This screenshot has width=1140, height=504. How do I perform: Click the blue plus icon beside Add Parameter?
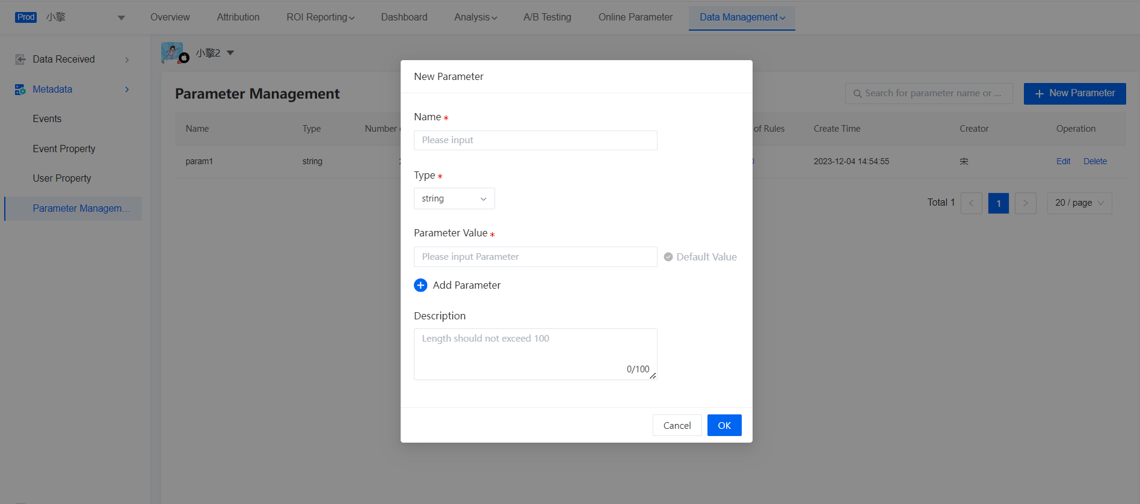(421, 285)
